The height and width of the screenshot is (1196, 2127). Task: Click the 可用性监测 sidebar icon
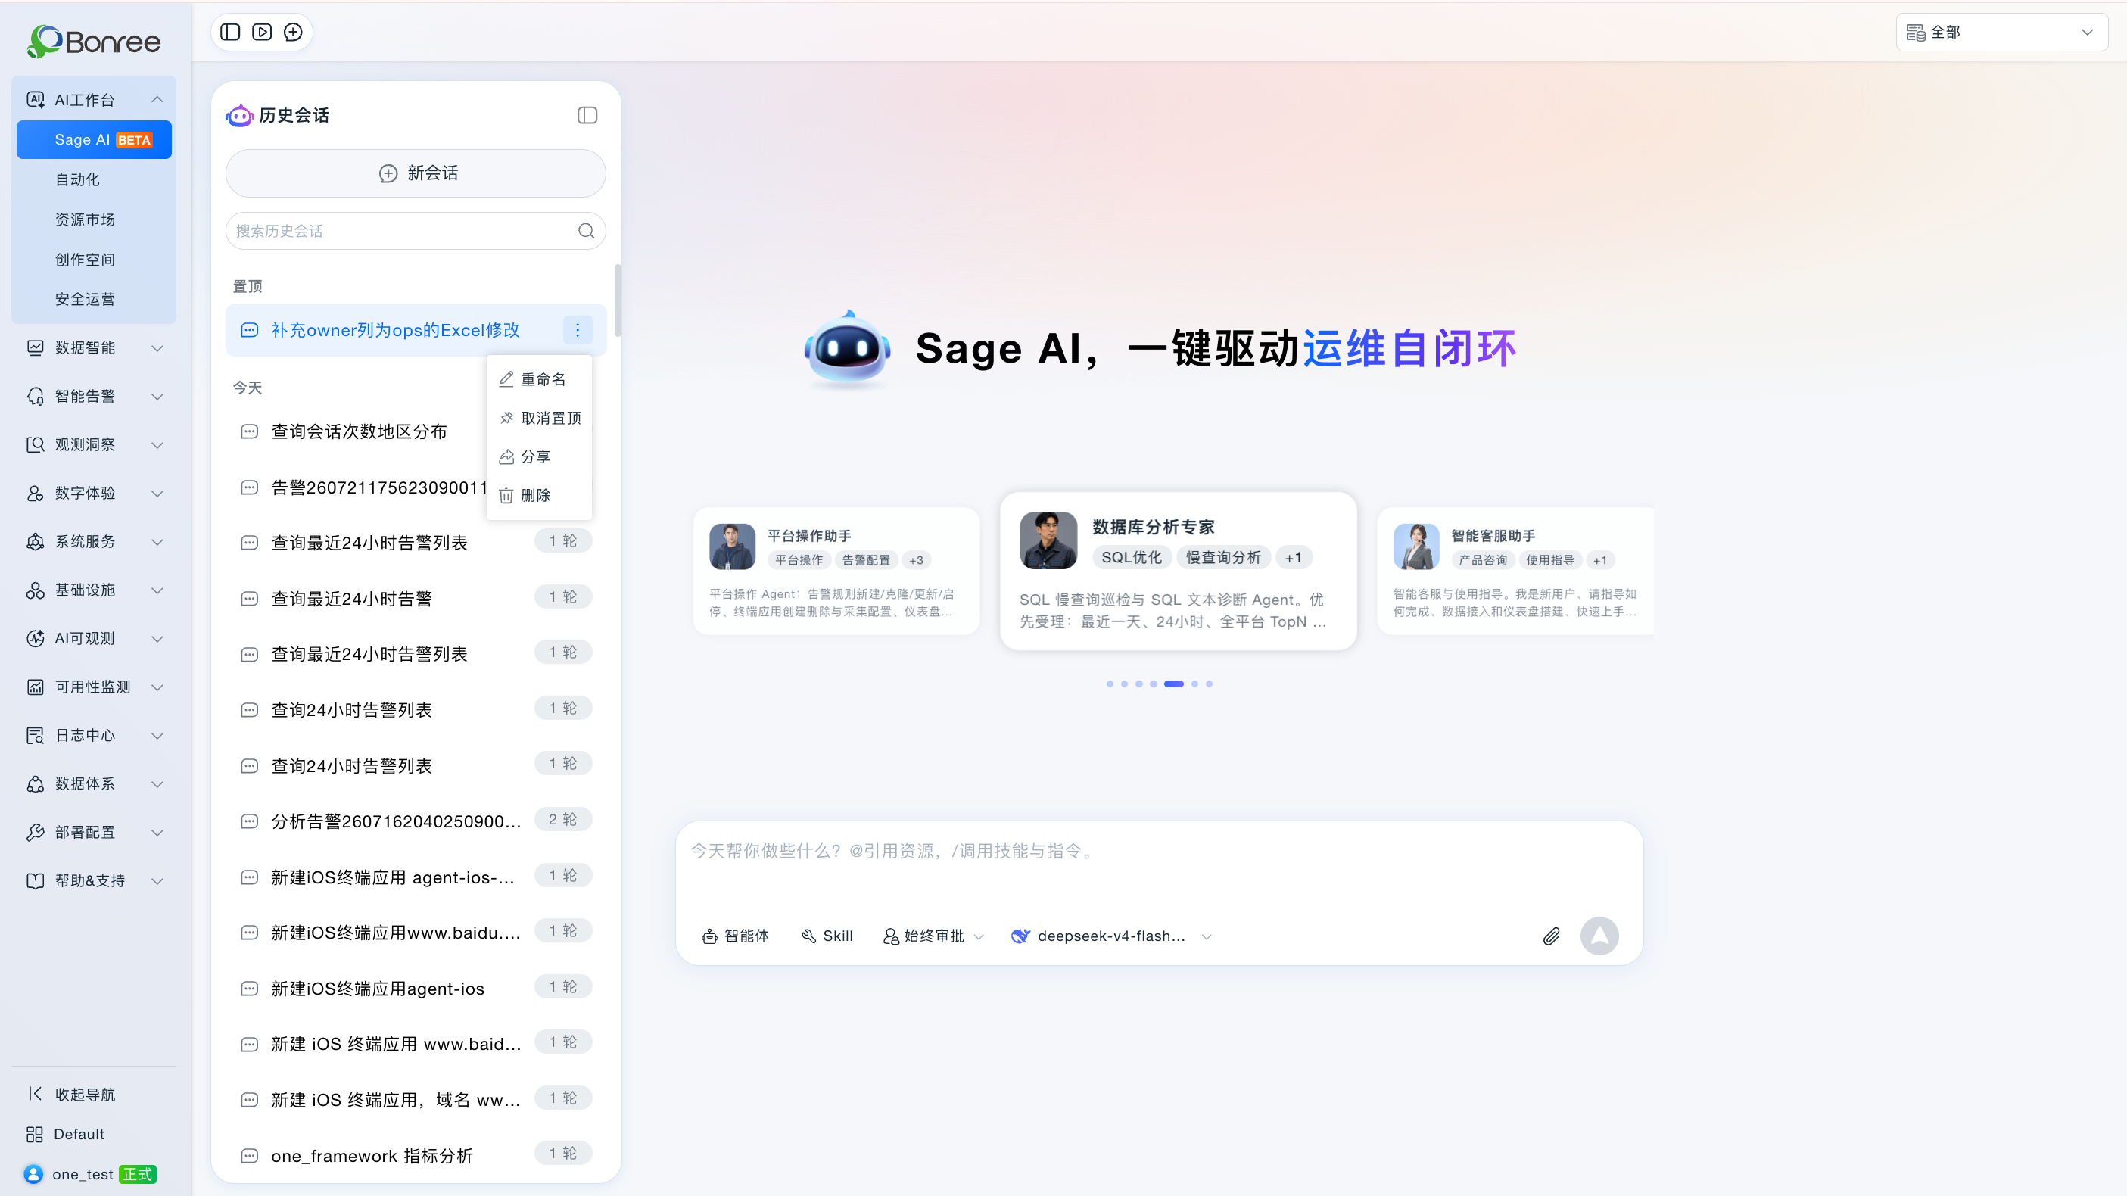(35, 687)
